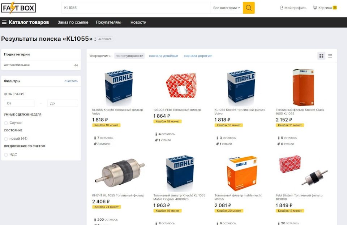
Task: Click price '1 849 ₽'
Action: pyautogui.click(x=284, y=205)
